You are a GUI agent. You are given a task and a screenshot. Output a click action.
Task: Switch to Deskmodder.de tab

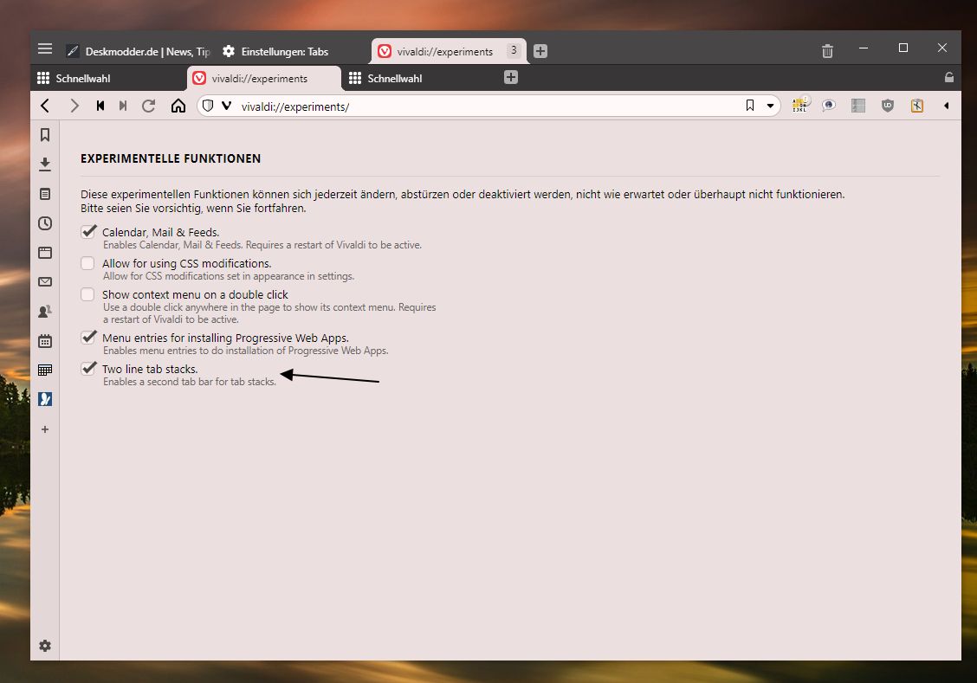[x=139, y=51]
